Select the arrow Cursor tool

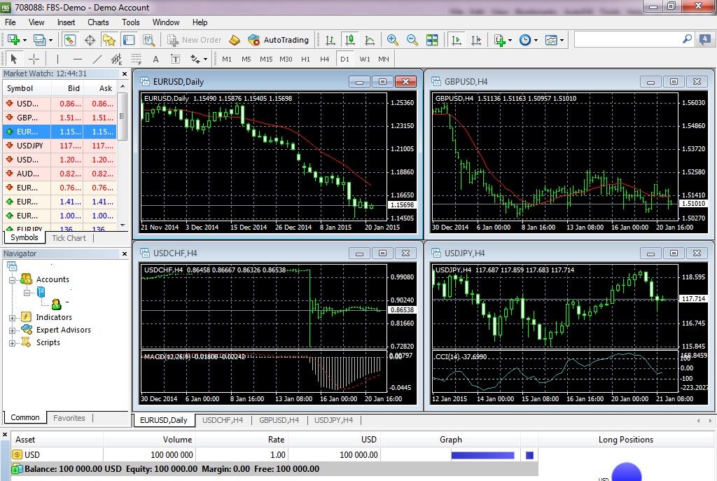click(x=14, y=59)
